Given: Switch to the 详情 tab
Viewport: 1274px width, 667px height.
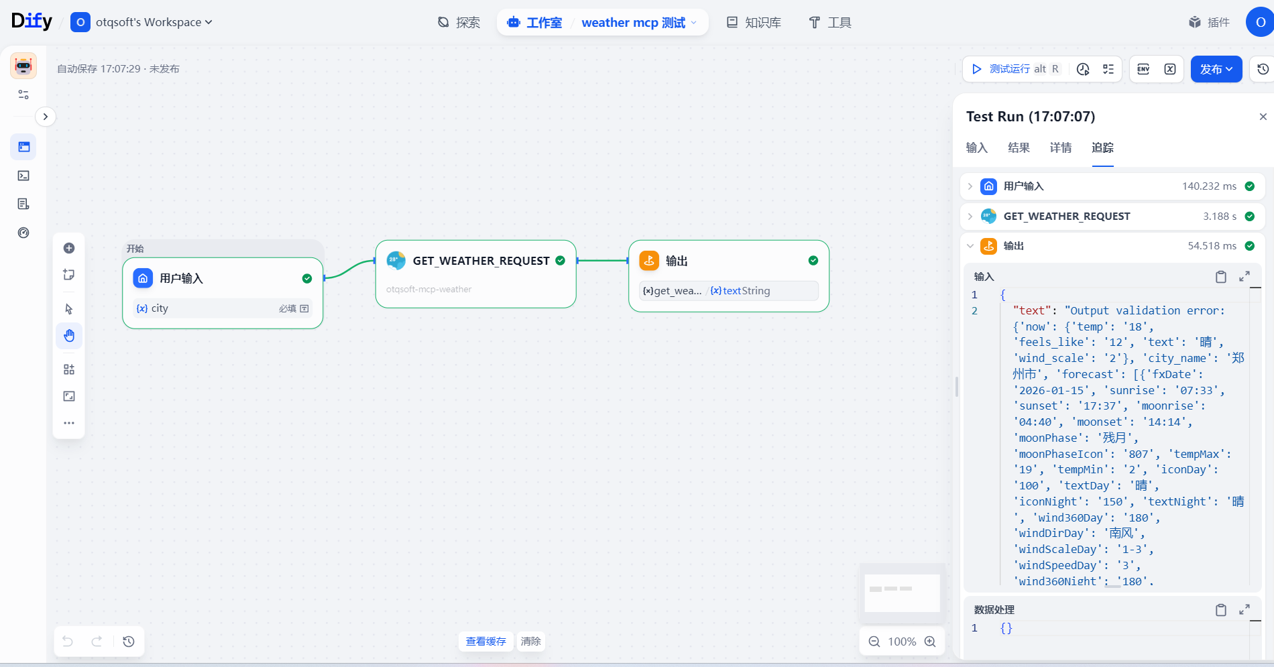Looking at the screenshot, I should coord(1061,147).
